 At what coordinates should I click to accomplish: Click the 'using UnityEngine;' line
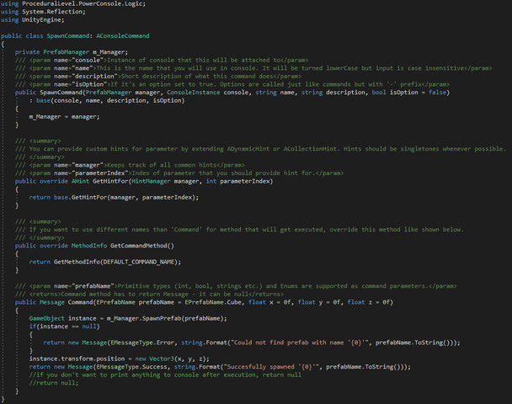coord(33,20)
